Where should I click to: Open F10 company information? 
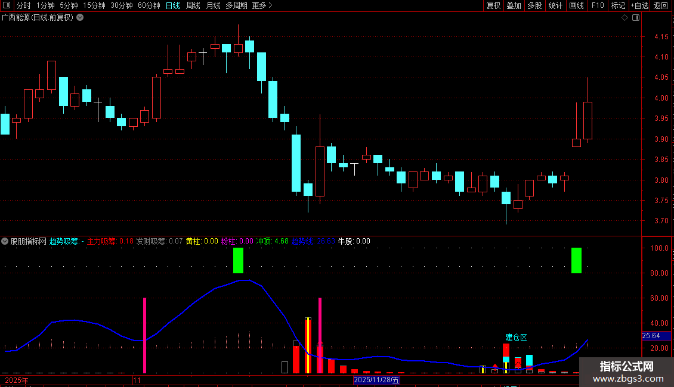point(598,5)
